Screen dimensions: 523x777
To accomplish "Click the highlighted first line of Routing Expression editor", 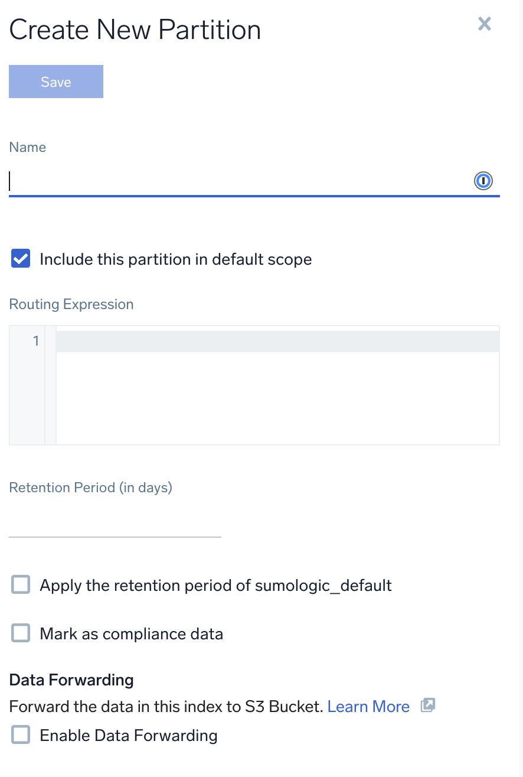I will point(277,342).
